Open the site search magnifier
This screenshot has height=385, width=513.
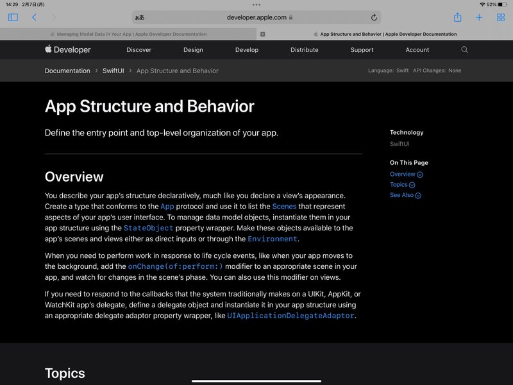464,49
